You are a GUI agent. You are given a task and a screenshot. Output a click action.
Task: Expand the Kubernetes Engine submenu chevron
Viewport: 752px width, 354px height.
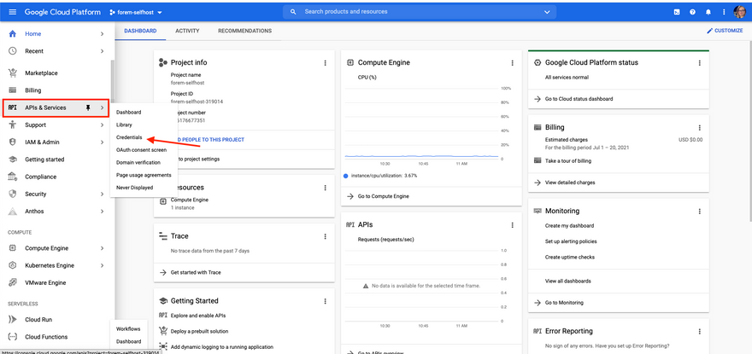click(102, 265)
